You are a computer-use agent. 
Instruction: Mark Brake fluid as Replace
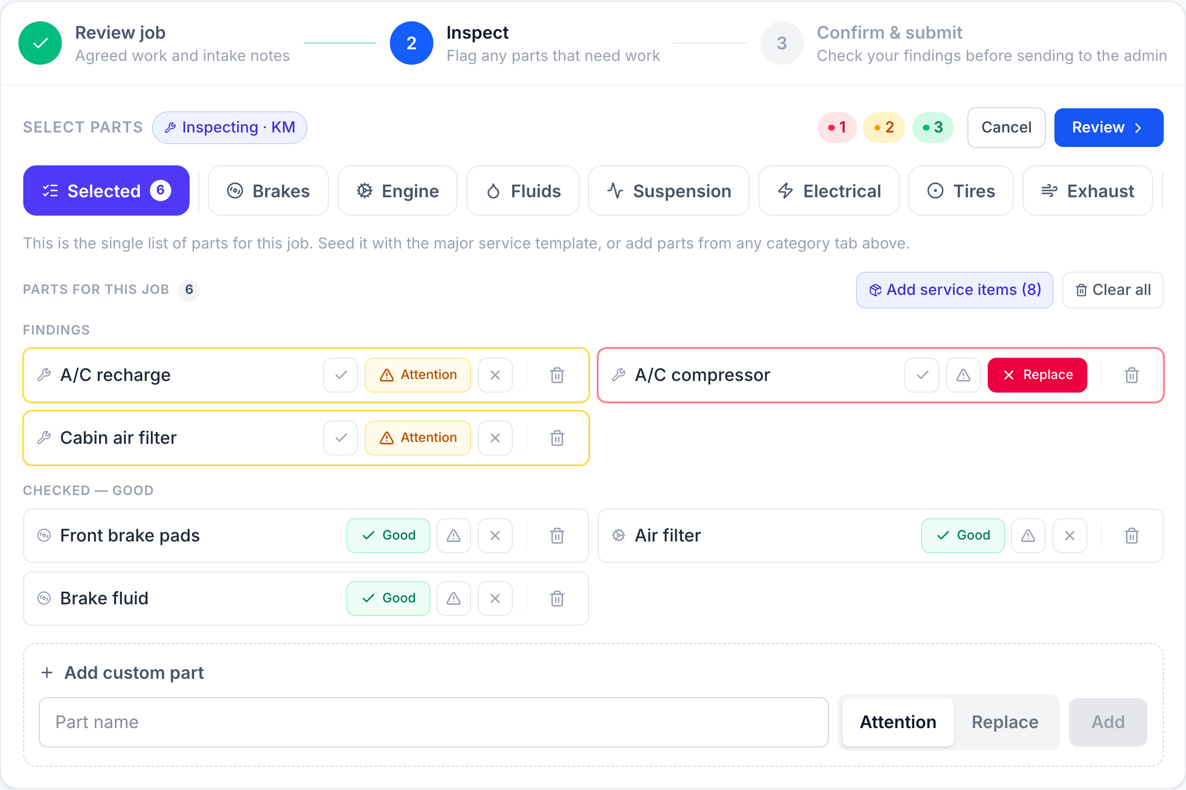pyautogui.click(x=495, y=599)
